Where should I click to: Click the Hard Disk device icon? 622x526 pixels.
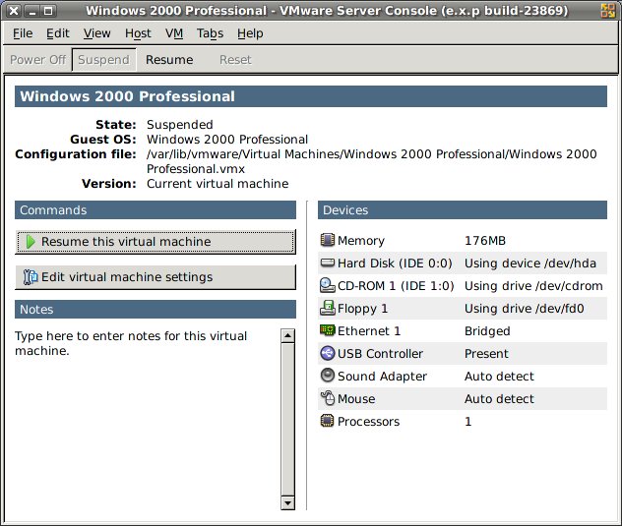tap(329, 263)
